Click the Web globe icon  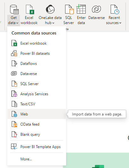[x=14, y=114]
